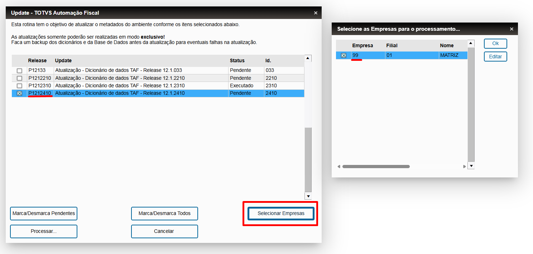Confirm company selection with Ok

(x=495, y=43)
